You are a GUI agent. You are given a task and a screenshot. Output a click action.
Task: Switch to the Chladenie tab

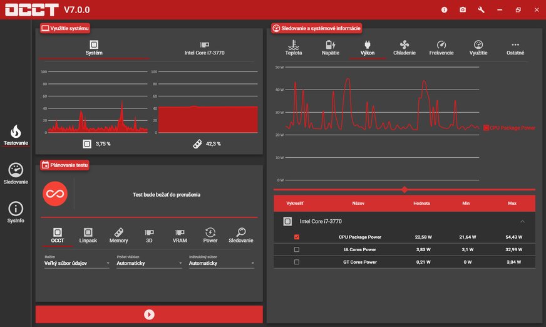404,48
